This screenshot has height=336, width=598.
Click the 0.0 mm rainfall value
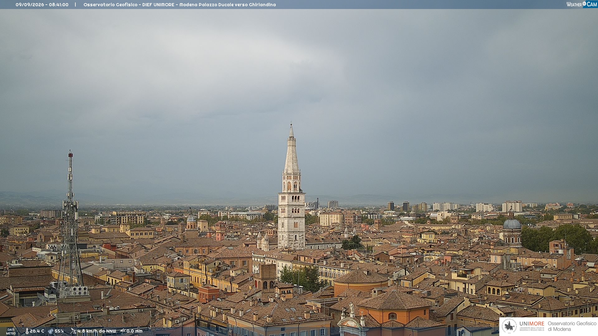tap(135, 331)
